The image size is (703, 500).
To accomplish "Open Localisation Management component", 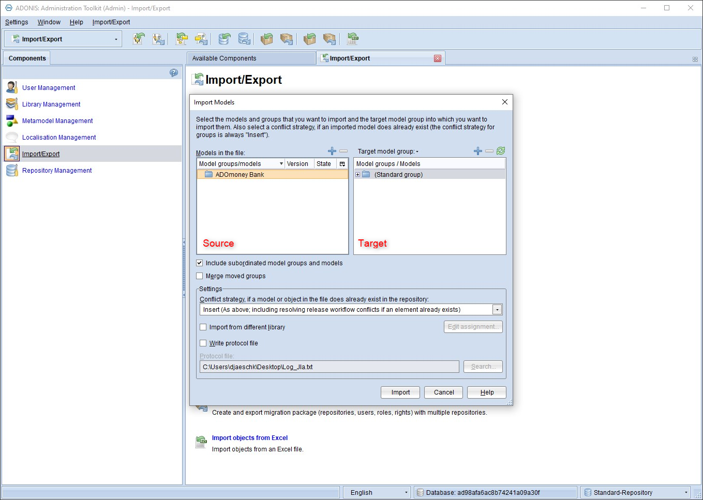I will (59, 138).
